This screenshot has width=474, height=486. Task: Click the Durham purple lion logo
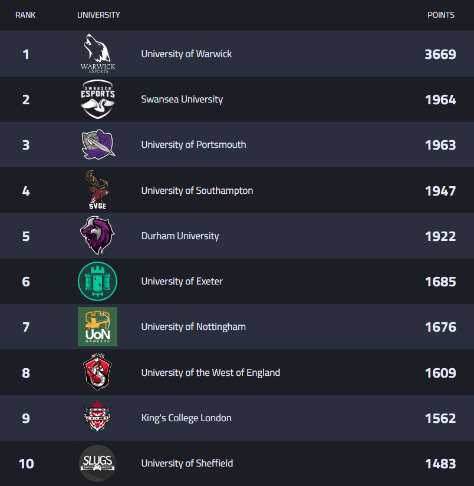pyautogui.click(x=97, y=236)
